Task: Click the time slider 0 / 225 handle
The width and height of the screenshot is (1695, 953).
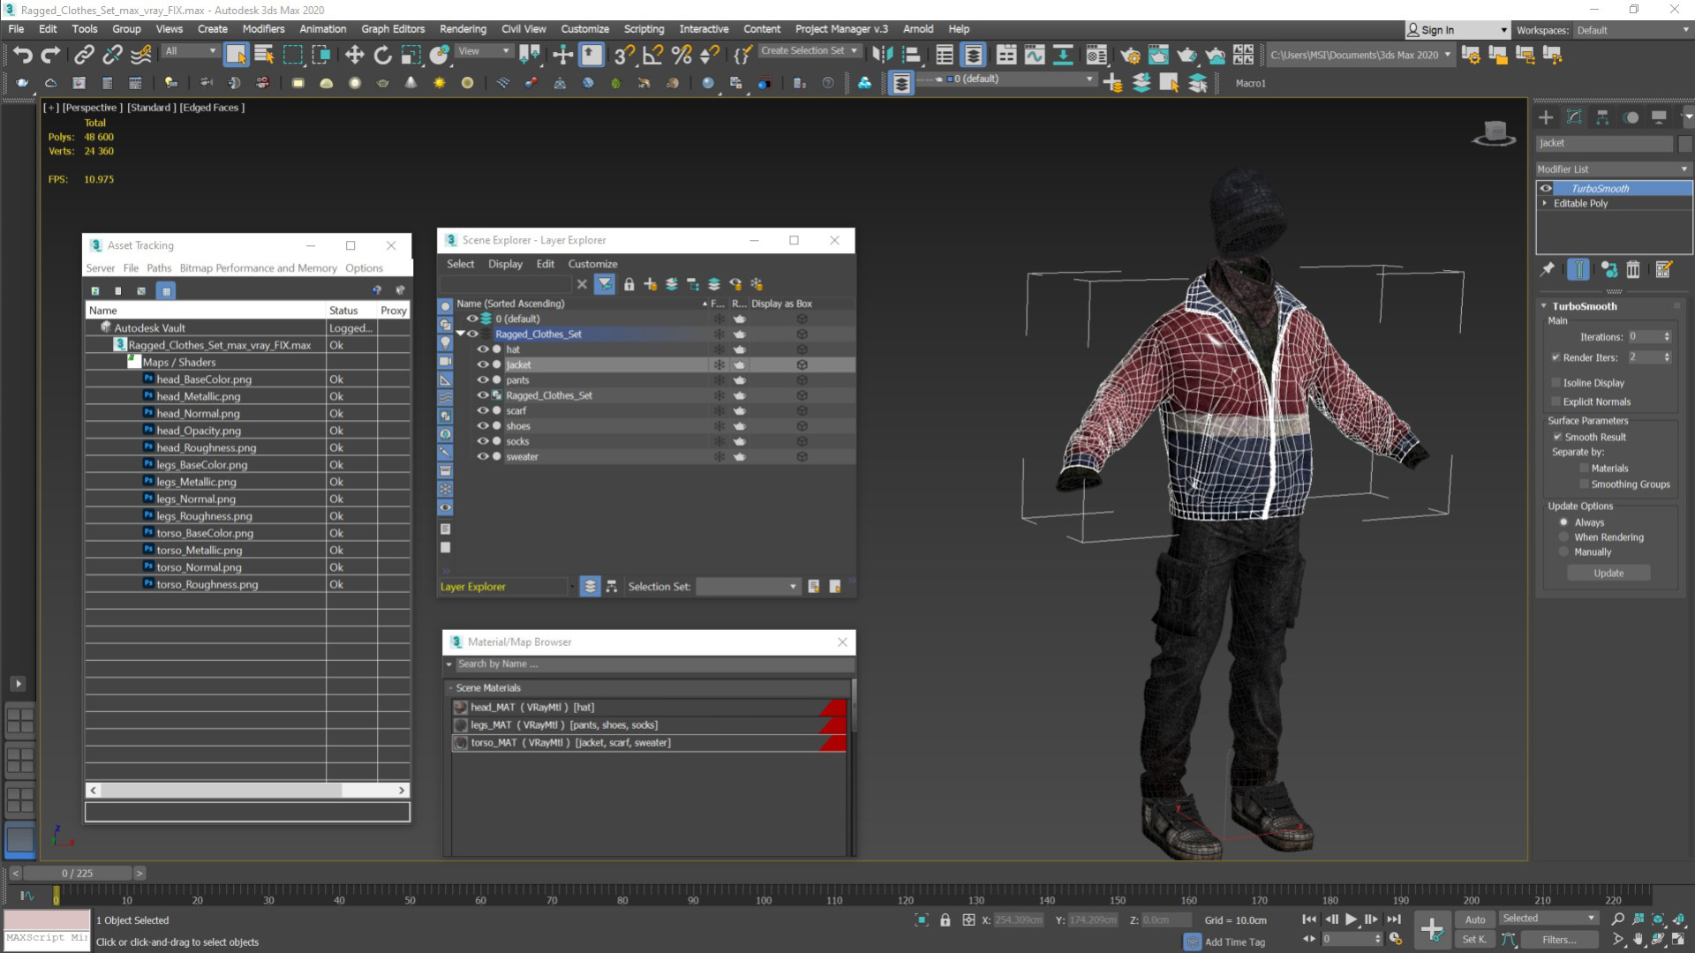Action: (x=78, y=874)
